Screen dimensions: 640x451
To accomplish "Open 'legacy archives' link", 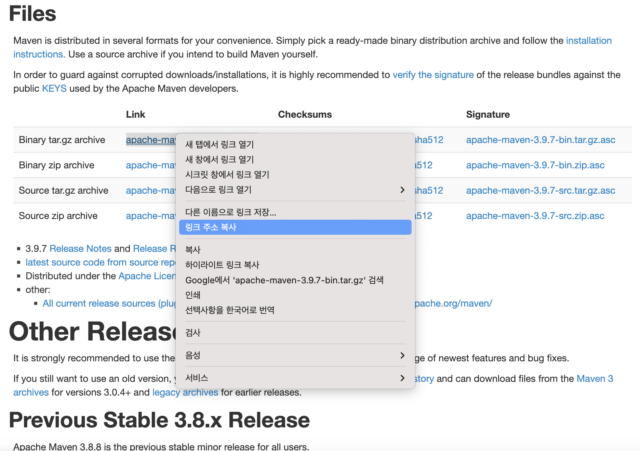I will coord(185,392).
